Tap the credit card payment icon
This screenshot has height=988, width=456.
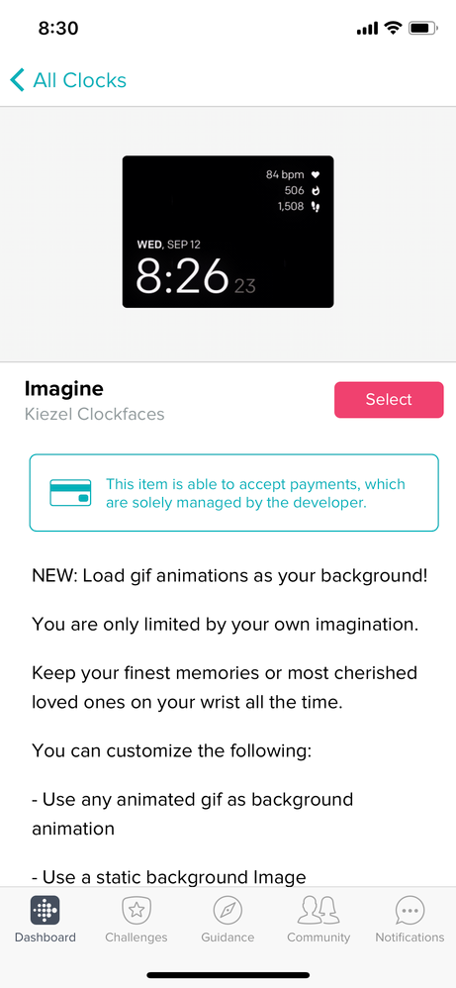click(70, 493)
